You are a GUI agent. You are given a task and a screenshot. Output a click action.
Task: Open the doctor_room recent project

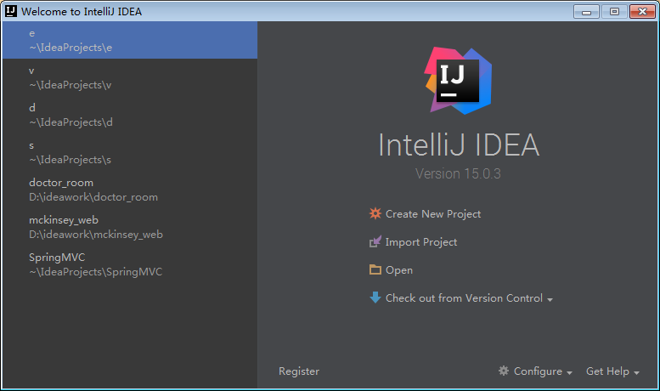click(x=130, y=190)
